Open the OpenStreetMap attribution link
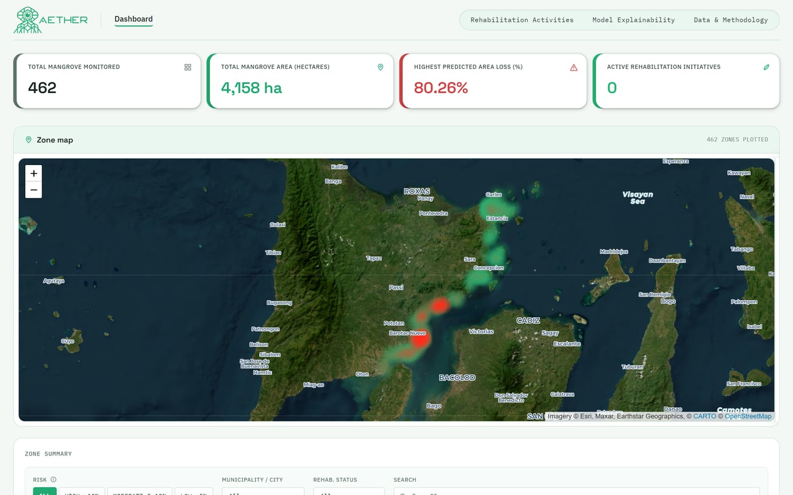This screenshot has height=495, width=793. pyautogui.click(x=748, y=416)
